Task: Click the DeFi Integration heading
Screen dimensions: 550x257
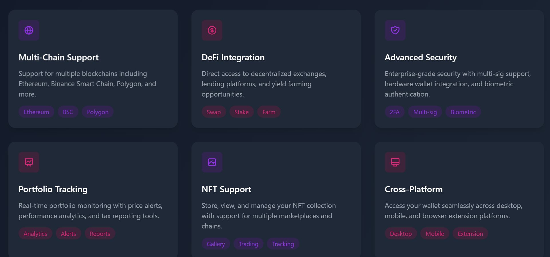Action: click(233, 57)
